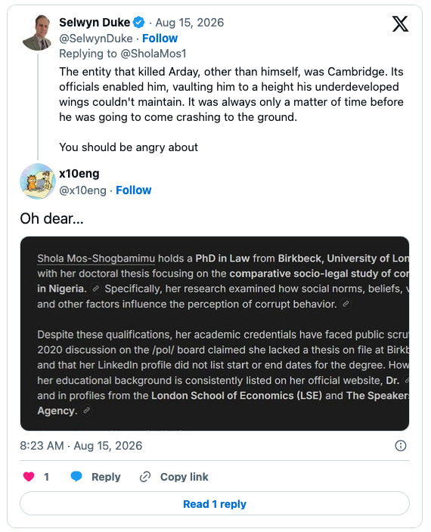The height and width of the screenshot is (532, 431).
Task: Click the Reply text label
Action: 106,477
